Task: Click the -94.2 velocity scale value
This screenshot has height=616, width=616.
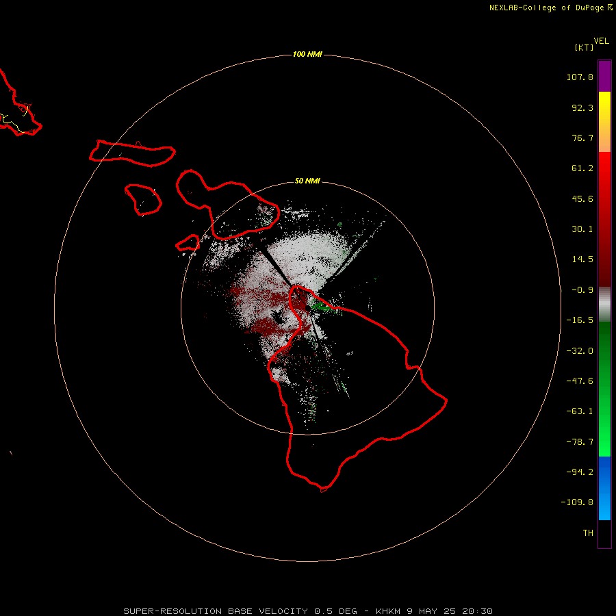Action: (x=580, y=472)
